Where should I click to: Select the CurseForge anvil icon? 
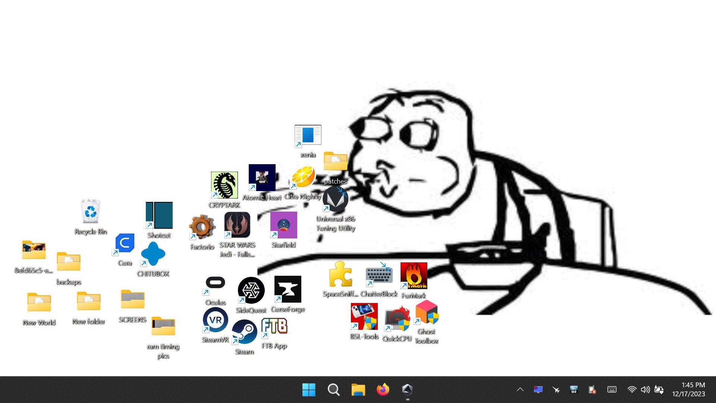pyautogui.click(x=288, y=289)
